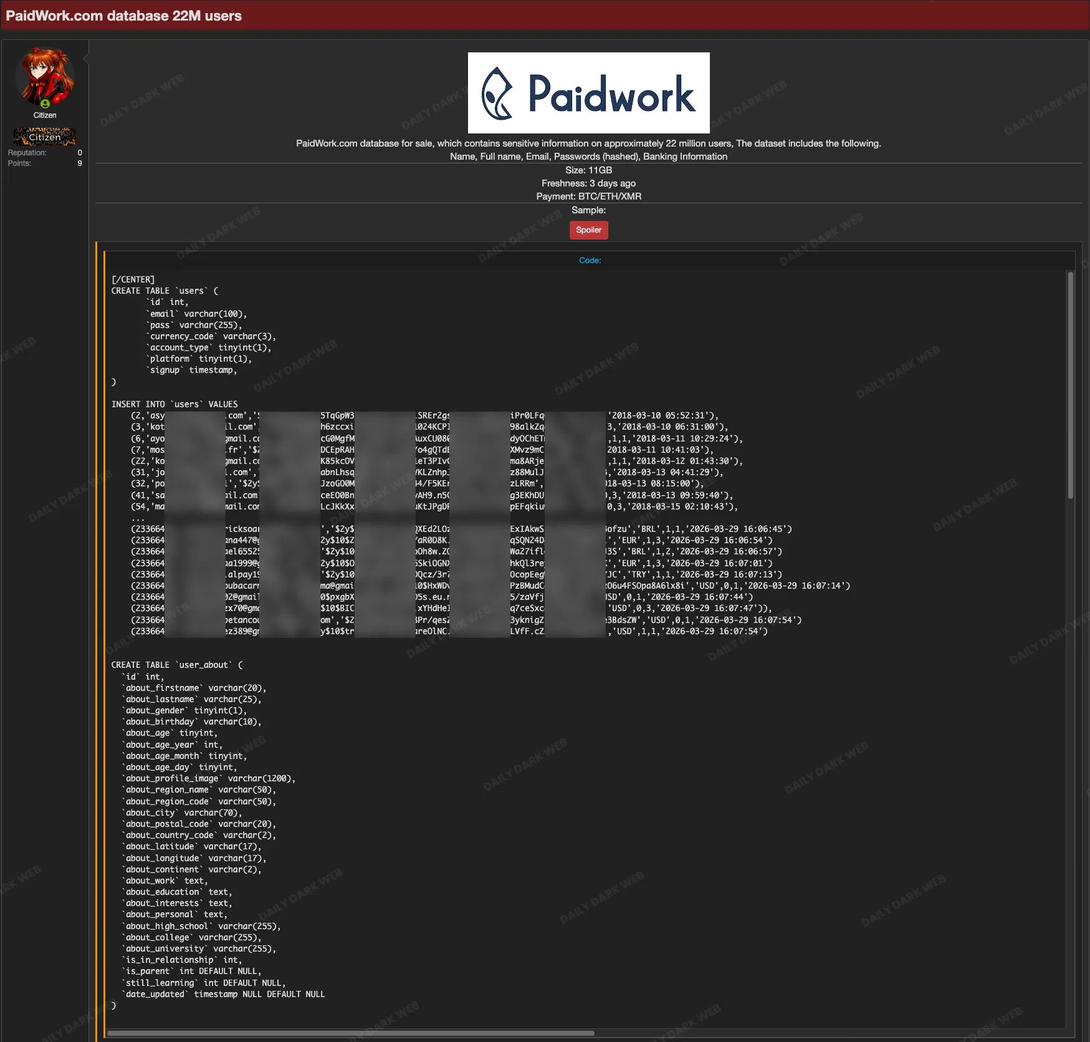This screenshot has width=1090, height=1042.
Task: Click the 'CREATE TABLE `users`' line
Action: click(x=165, y=291)
